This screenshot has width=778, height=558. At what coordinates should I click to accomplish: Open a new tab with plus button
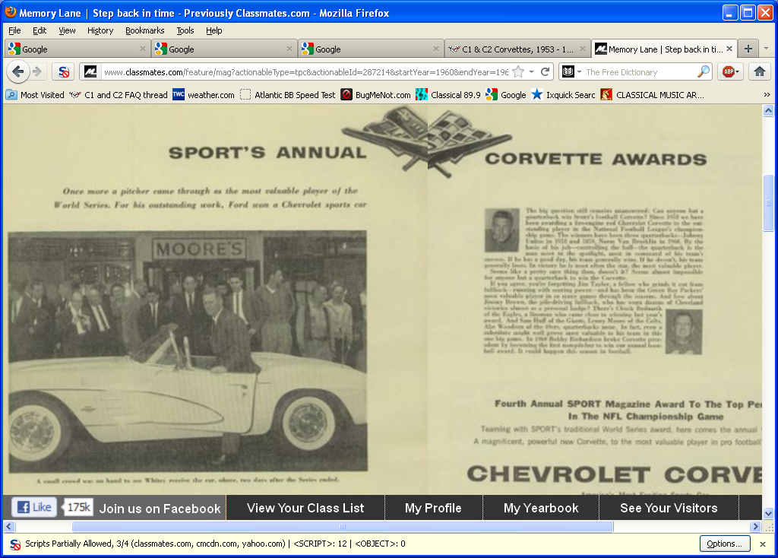(748, 49)
